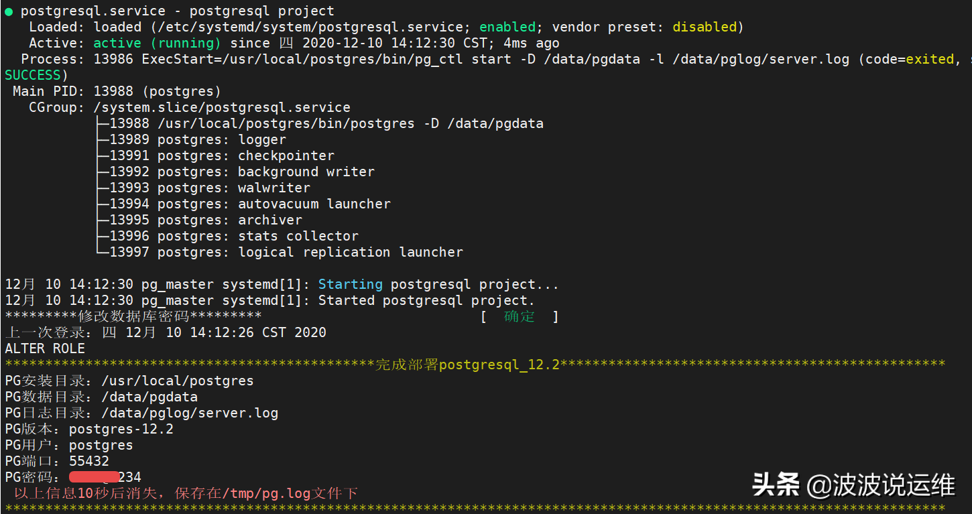This screenshot has height=514, width=972.
Task: Click the port number 55432
Action: click(x=89, y=462)
